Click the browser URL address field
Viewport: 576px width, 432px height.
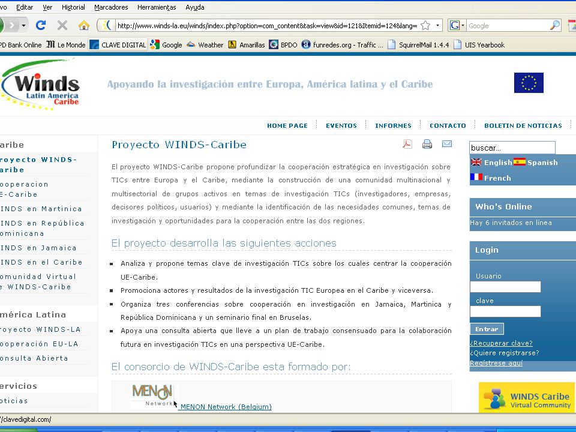coord(267,25)
